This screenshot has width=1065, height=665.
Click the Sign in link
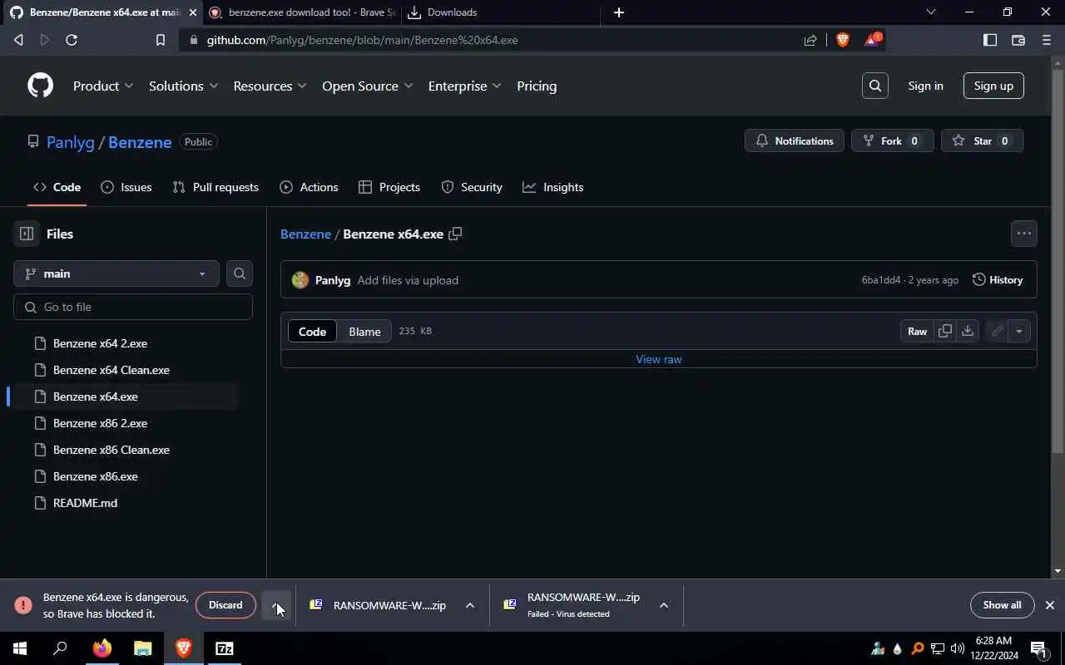pos(925,86)
